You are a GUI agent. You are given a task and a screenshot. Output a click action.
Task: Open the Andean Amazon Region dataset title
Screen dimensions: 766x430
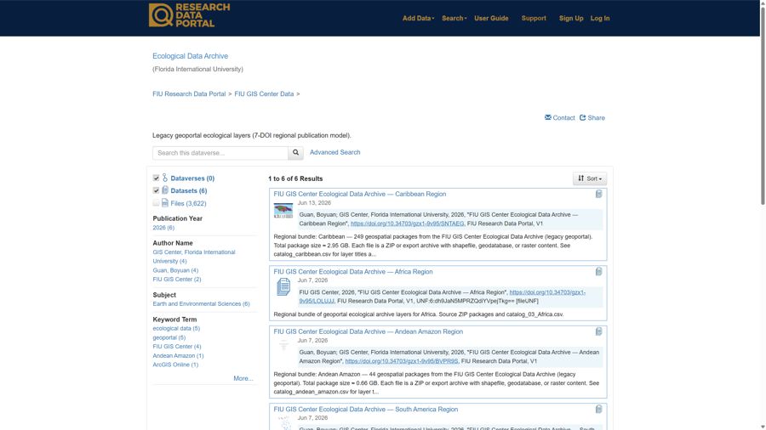pyautogui.click(x=368, y=331)
